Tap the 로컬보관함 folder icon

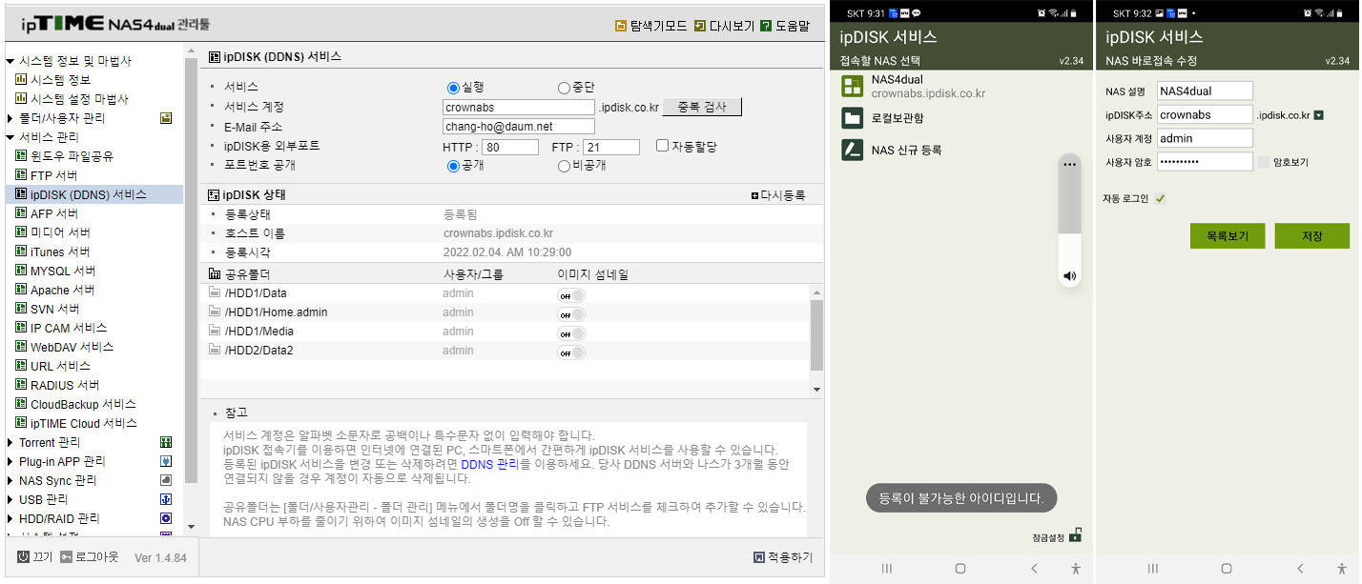tap(852, 118)
